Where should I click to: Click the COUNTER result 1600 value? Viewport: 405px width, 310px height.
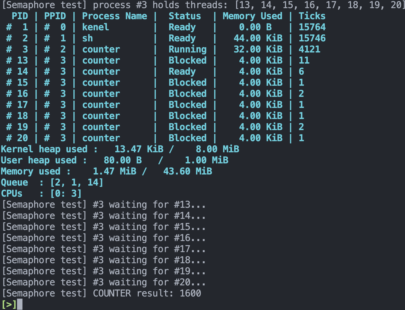pos(190,293)
